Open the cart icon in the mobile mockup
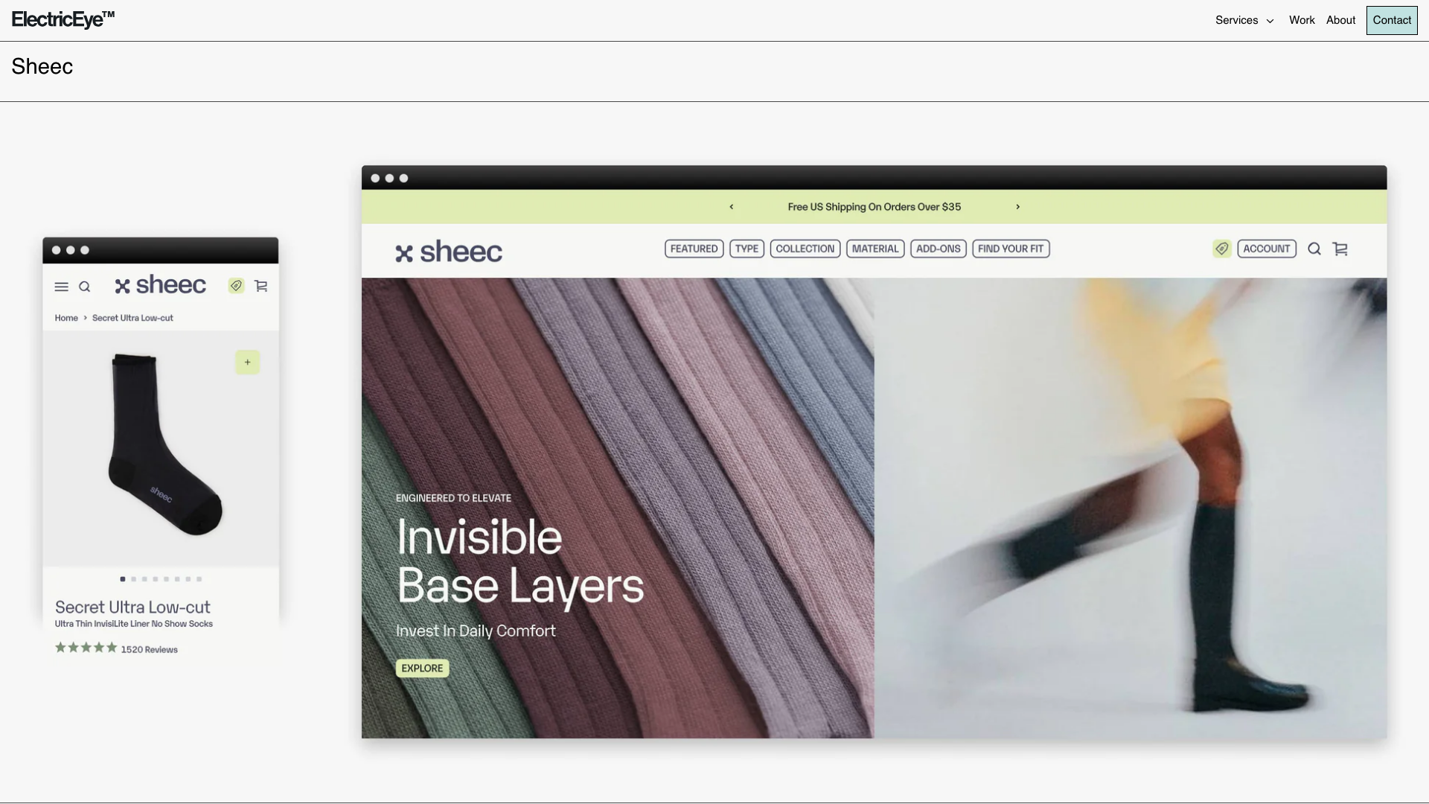Image resolution: width=1429 pixels, height=804 pixels. (261, 286)
